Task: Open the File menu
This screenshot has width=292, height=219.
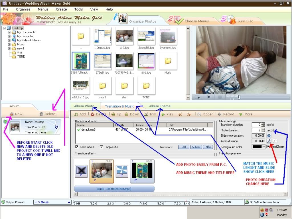Action: click(6, 9)
